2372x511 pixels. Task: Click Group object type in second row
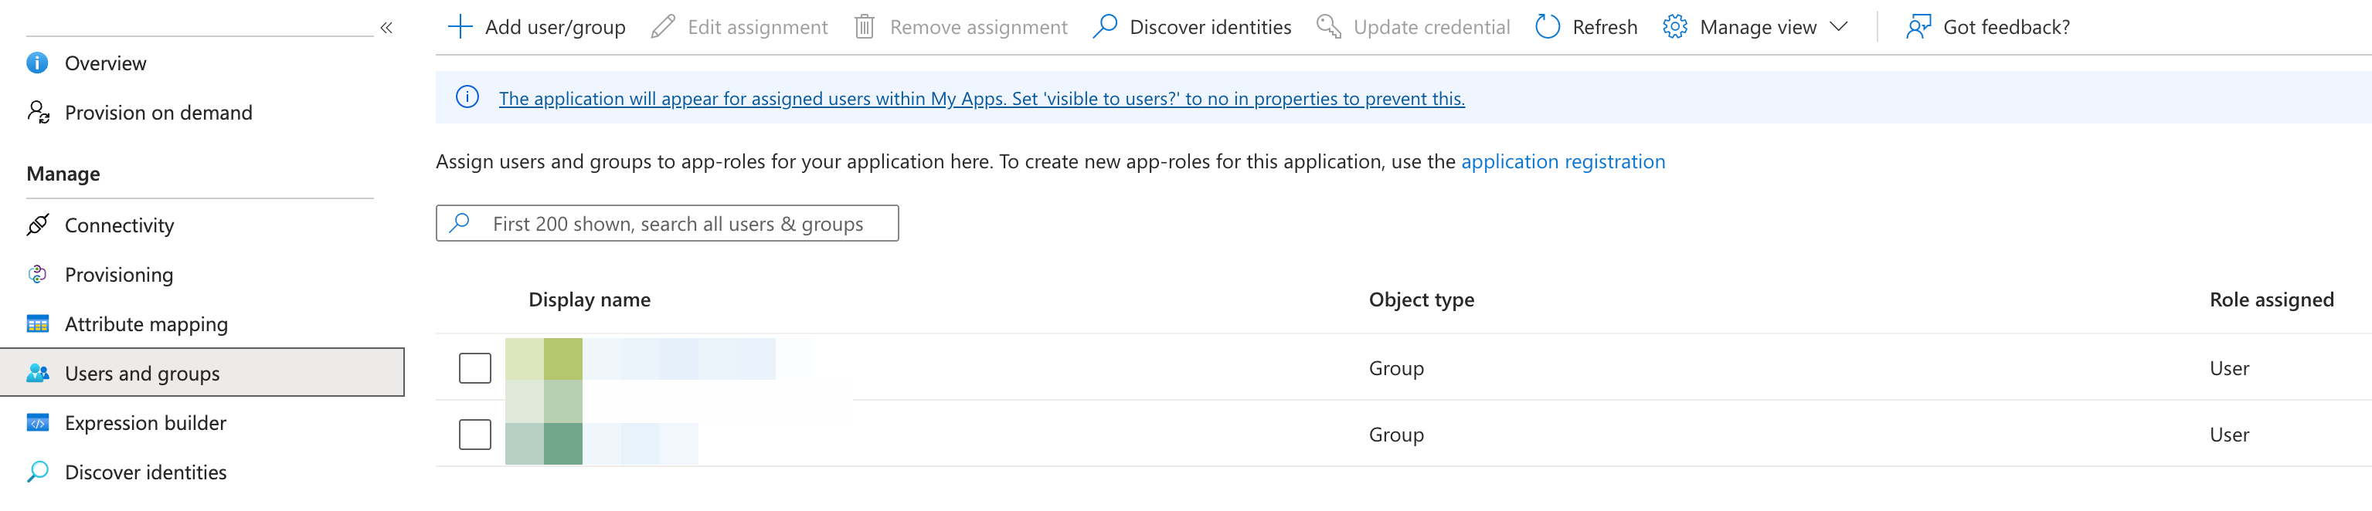(1396, 435)
